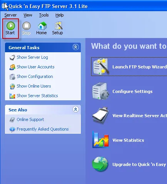Click the Upgrade to Quick 'n Easy text
This screenshot has height=184, width=167.
139,164
